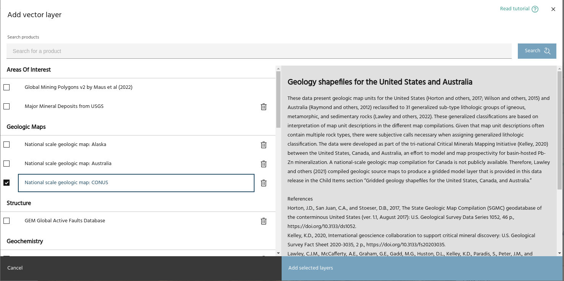This screenshot has height=281, width=564.
Task: Delete Major Mineral Deposits from USGS layer
Action: [263, 107]
